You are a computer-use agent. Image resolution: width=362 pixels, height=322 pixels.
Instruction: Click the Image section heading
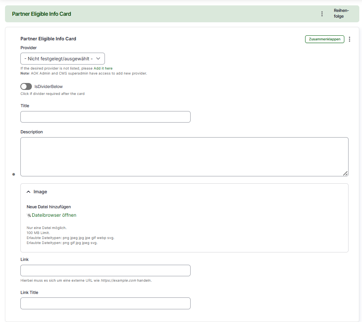coord(40,192)
